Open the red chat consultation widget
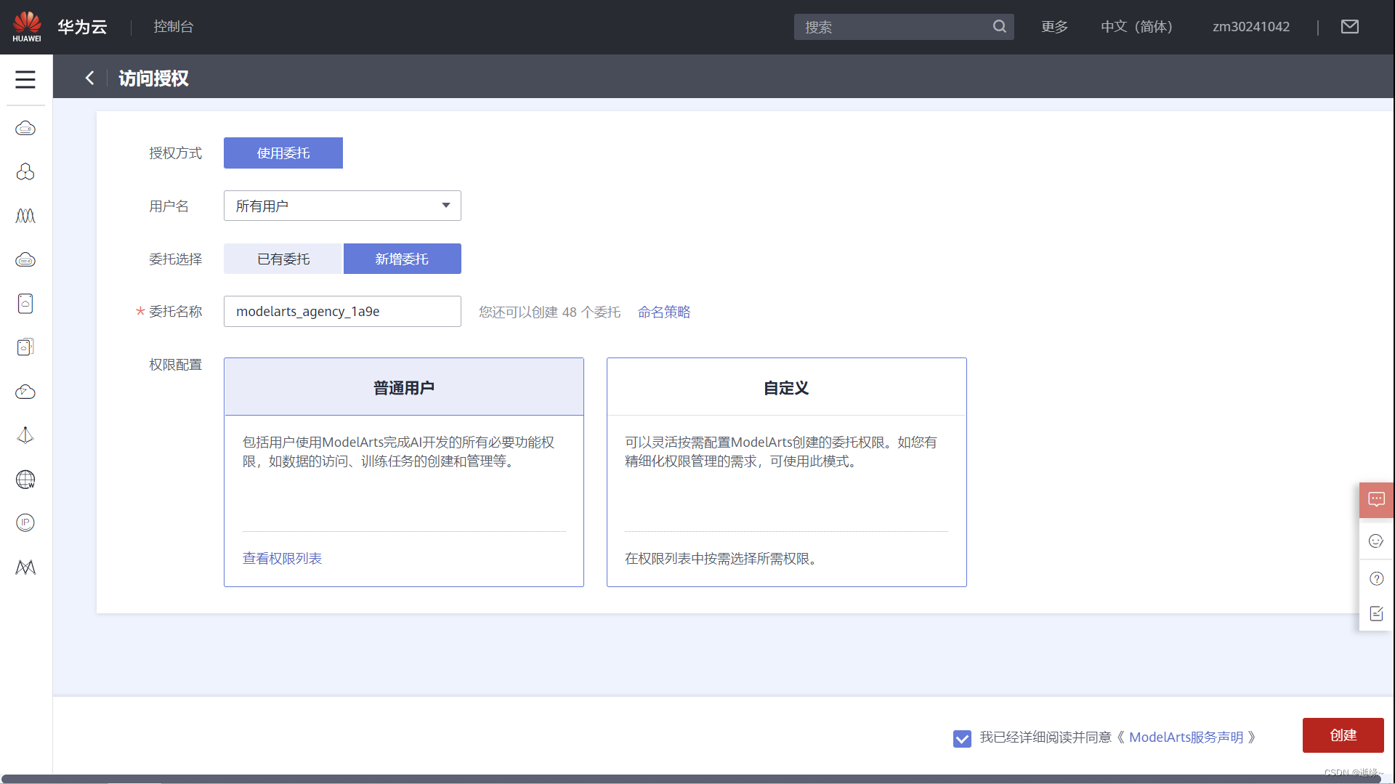Viewport: 1395px width, 784px height. coord(1376,500)
